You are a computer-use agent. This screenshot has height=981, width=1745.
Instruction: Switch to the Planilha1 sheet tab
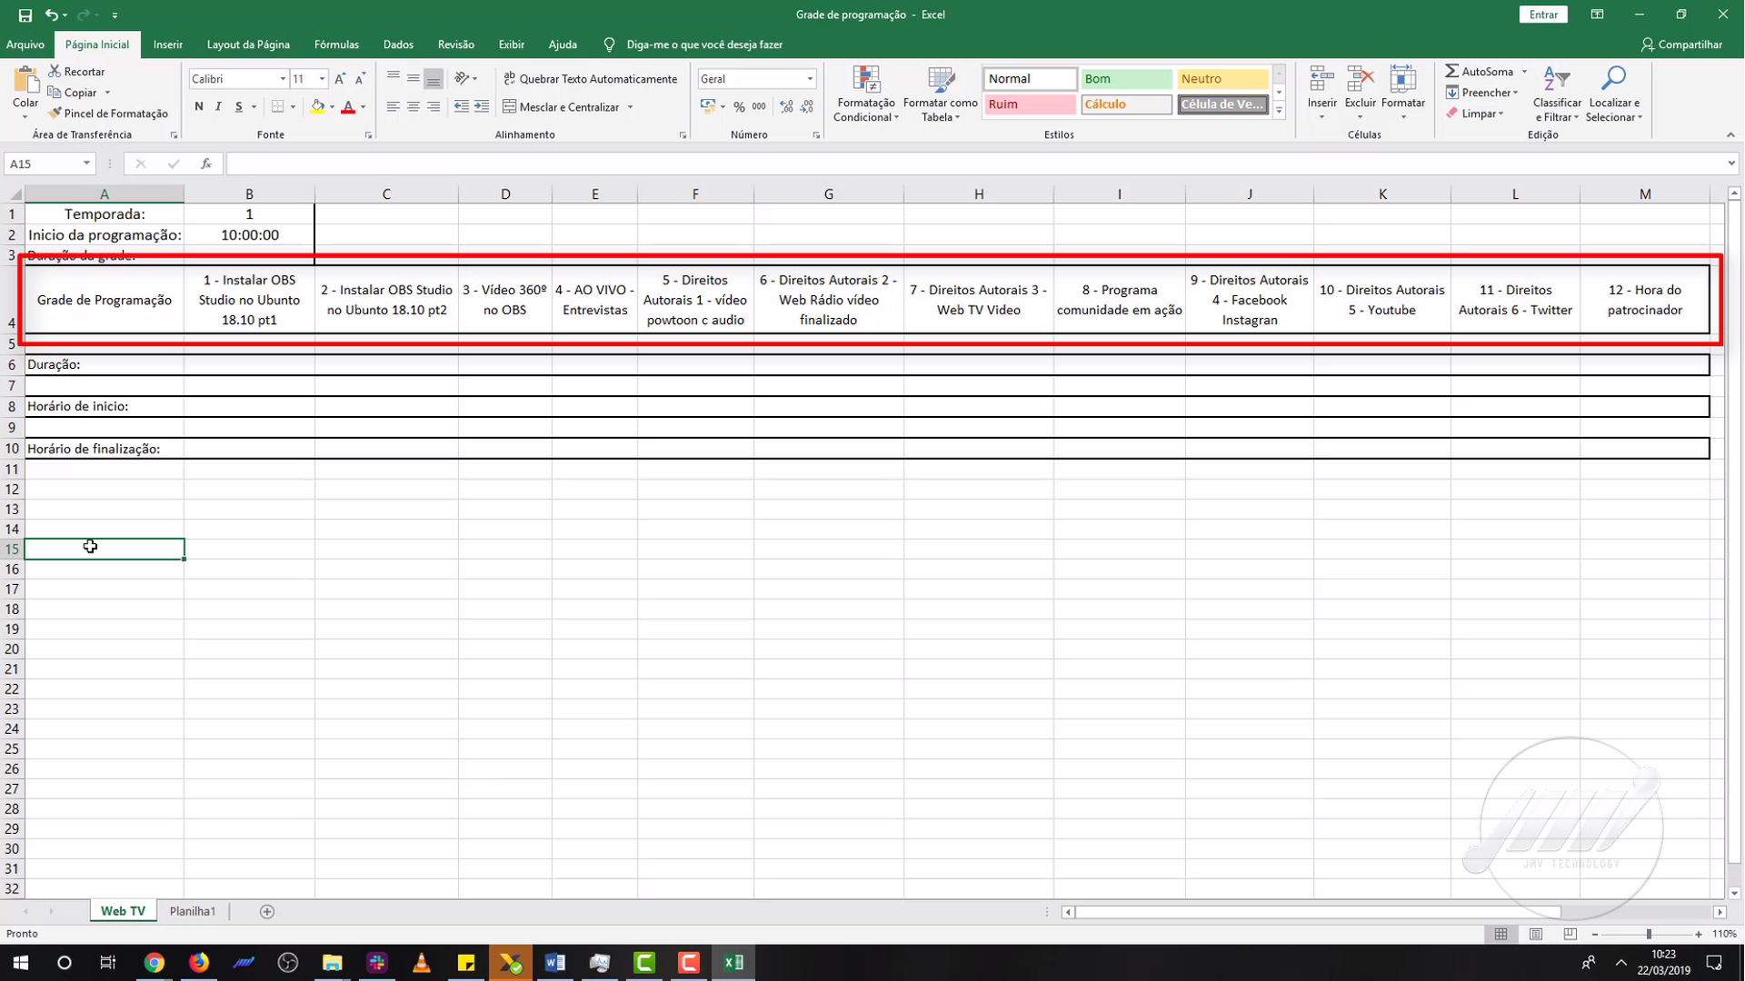pos(193,911)
